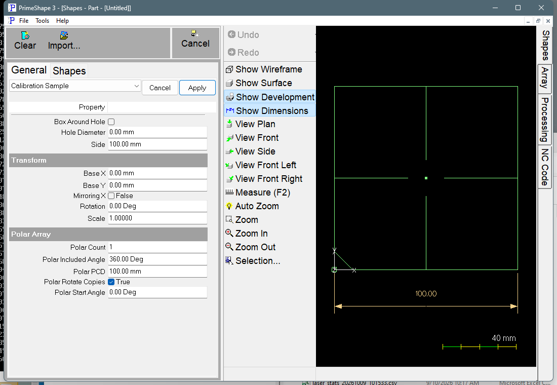Screen dimensions: 557x385
Task: Click the 100.00 dimension label in the viewport
Action: 425,294
